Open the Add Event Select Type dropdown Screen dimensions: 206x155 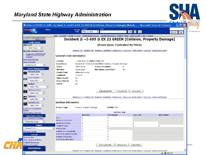tap(34, 48)
